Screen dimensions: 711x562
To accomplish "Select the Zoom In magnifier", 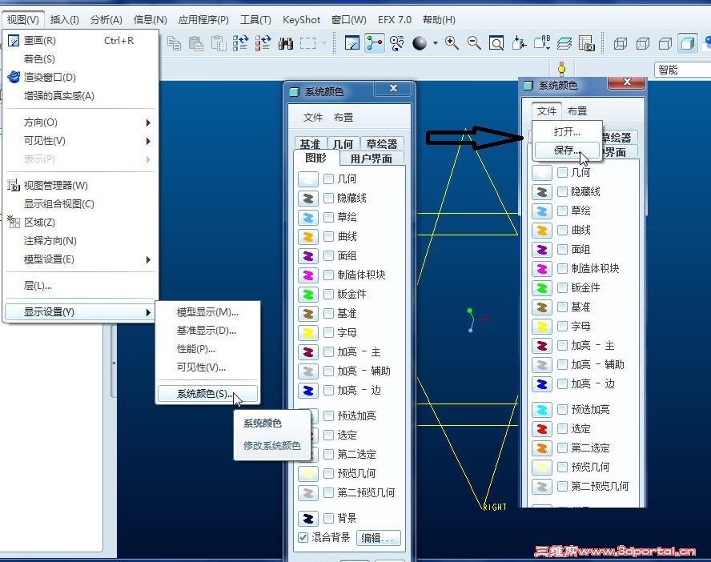I will [x=452, y=43].
